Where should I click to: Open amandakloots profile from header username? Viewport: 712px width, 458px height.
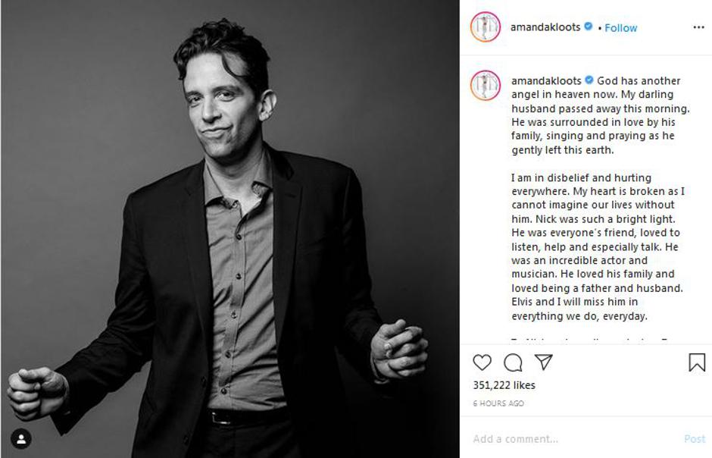[x=545, y=27]
